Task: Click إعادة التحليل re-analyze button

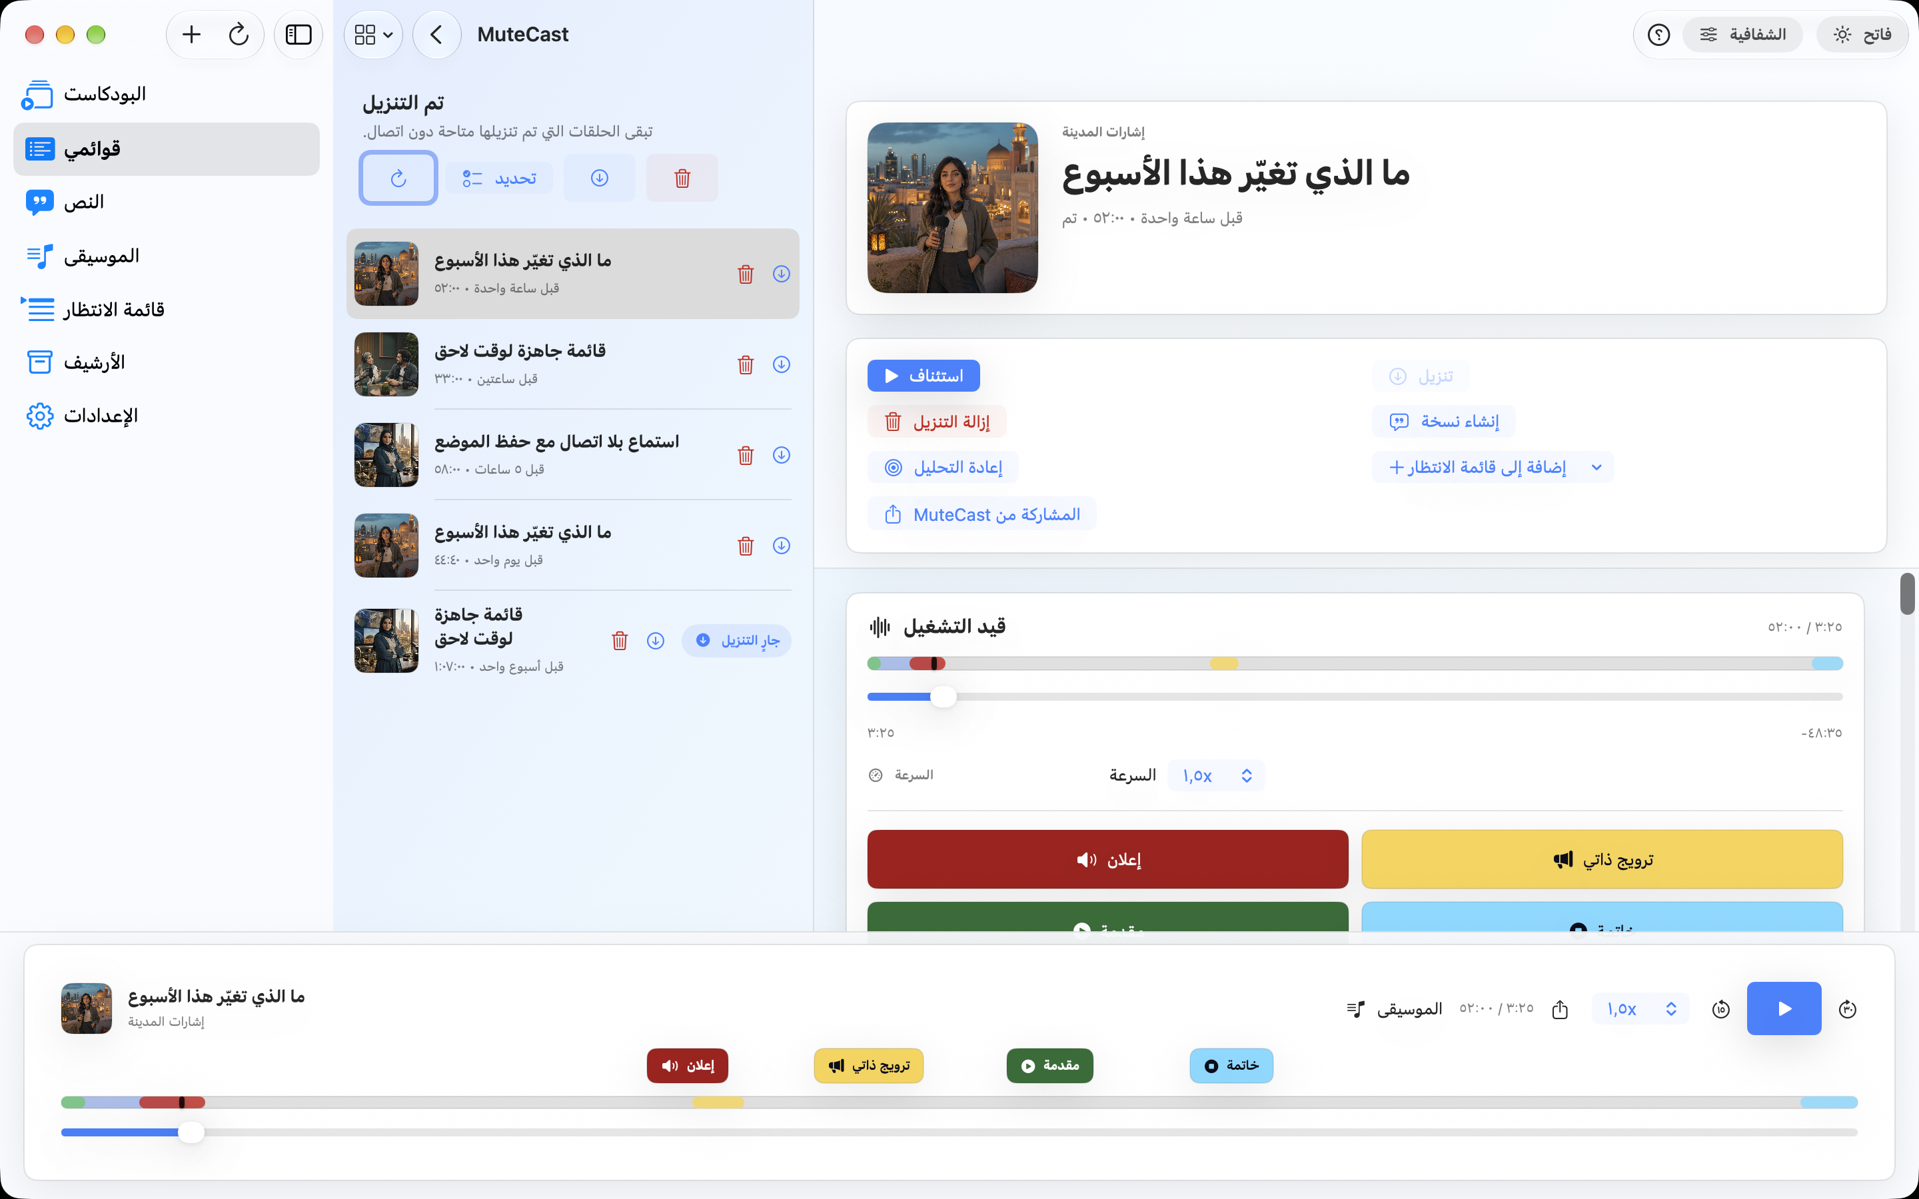Action: (x=942, y=467)
